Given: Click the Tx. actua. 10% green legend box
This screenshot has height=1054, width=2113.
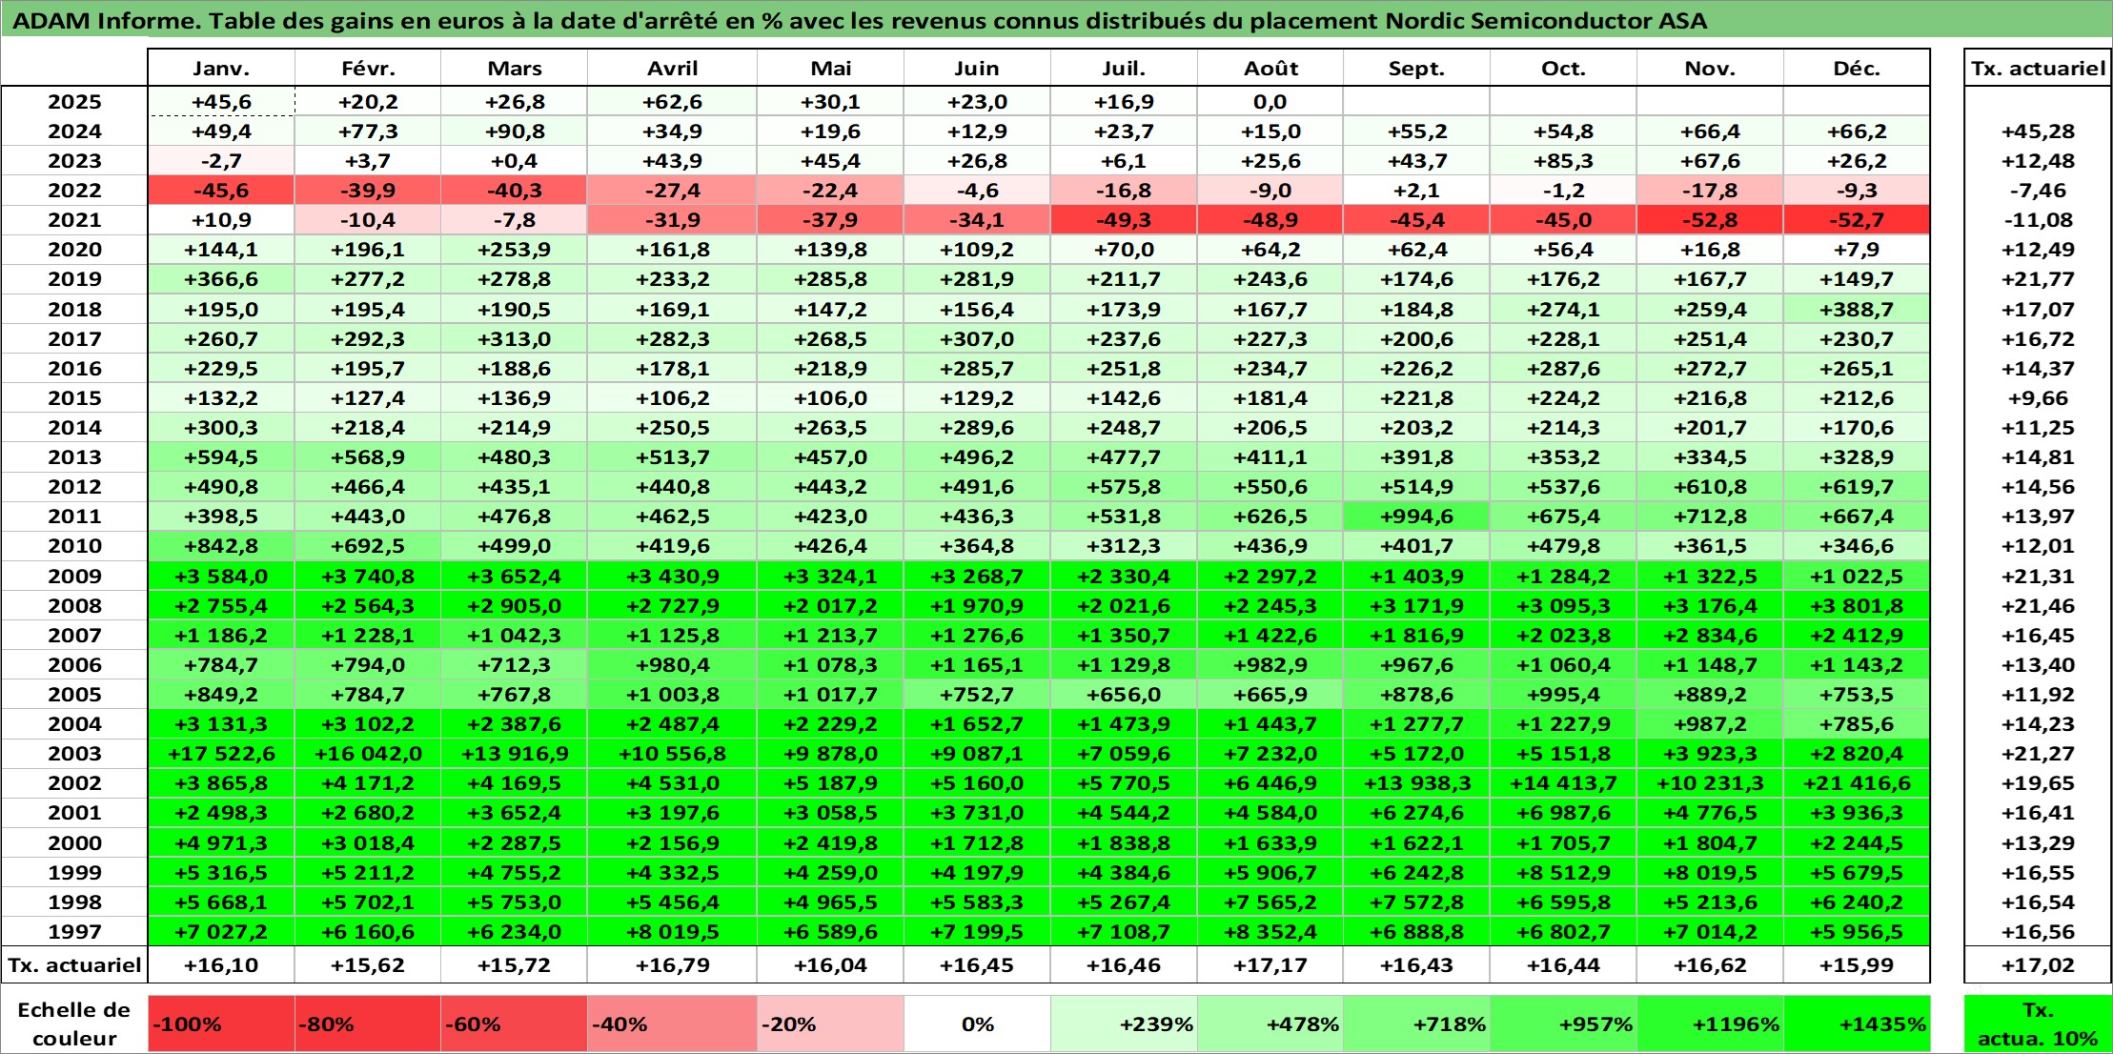Looking at the screenshot, I should (x=2038, y=1024).
